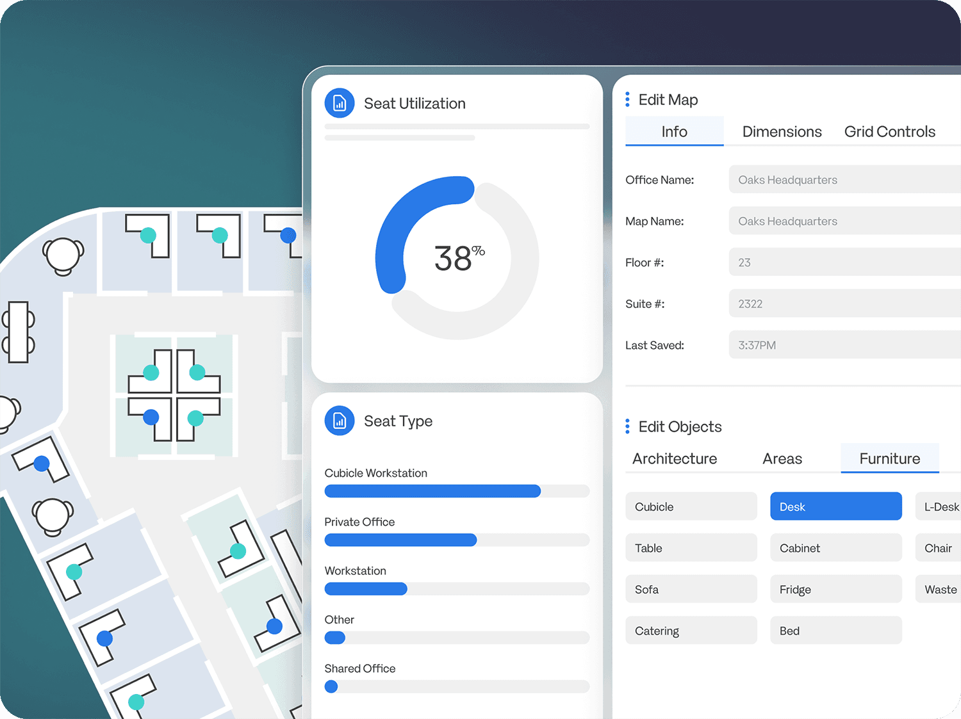This screenshot has height=719, width=961.
Task: Pick the Waste furniture button
Action: coord(939,589)
